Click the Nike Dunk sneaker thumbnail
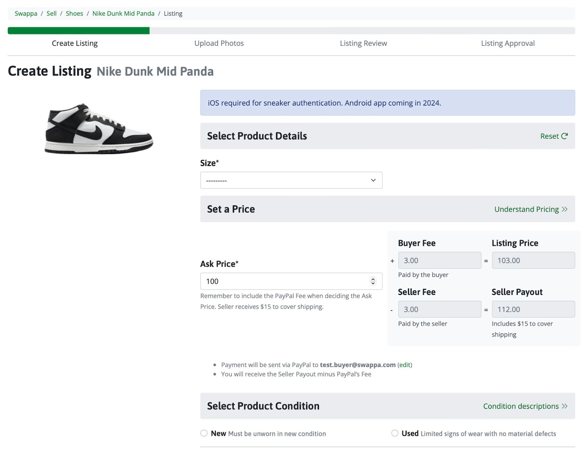Viewport: 586px width, 452px height. point(99,128)
